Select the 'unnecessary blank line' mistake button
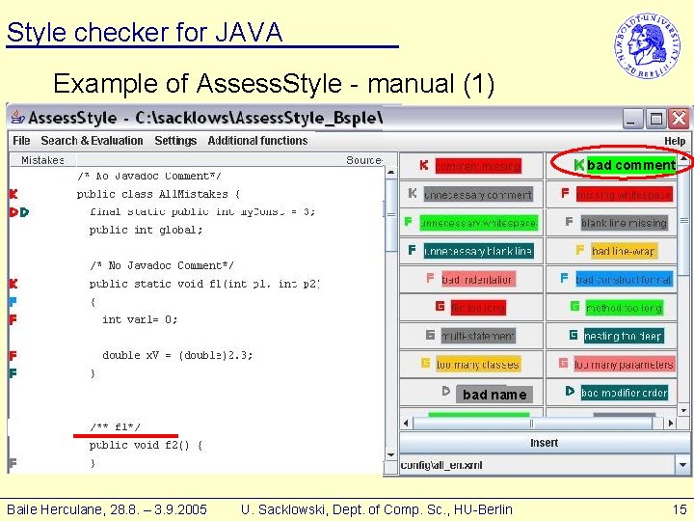694x521 pixels. (471, 251)
